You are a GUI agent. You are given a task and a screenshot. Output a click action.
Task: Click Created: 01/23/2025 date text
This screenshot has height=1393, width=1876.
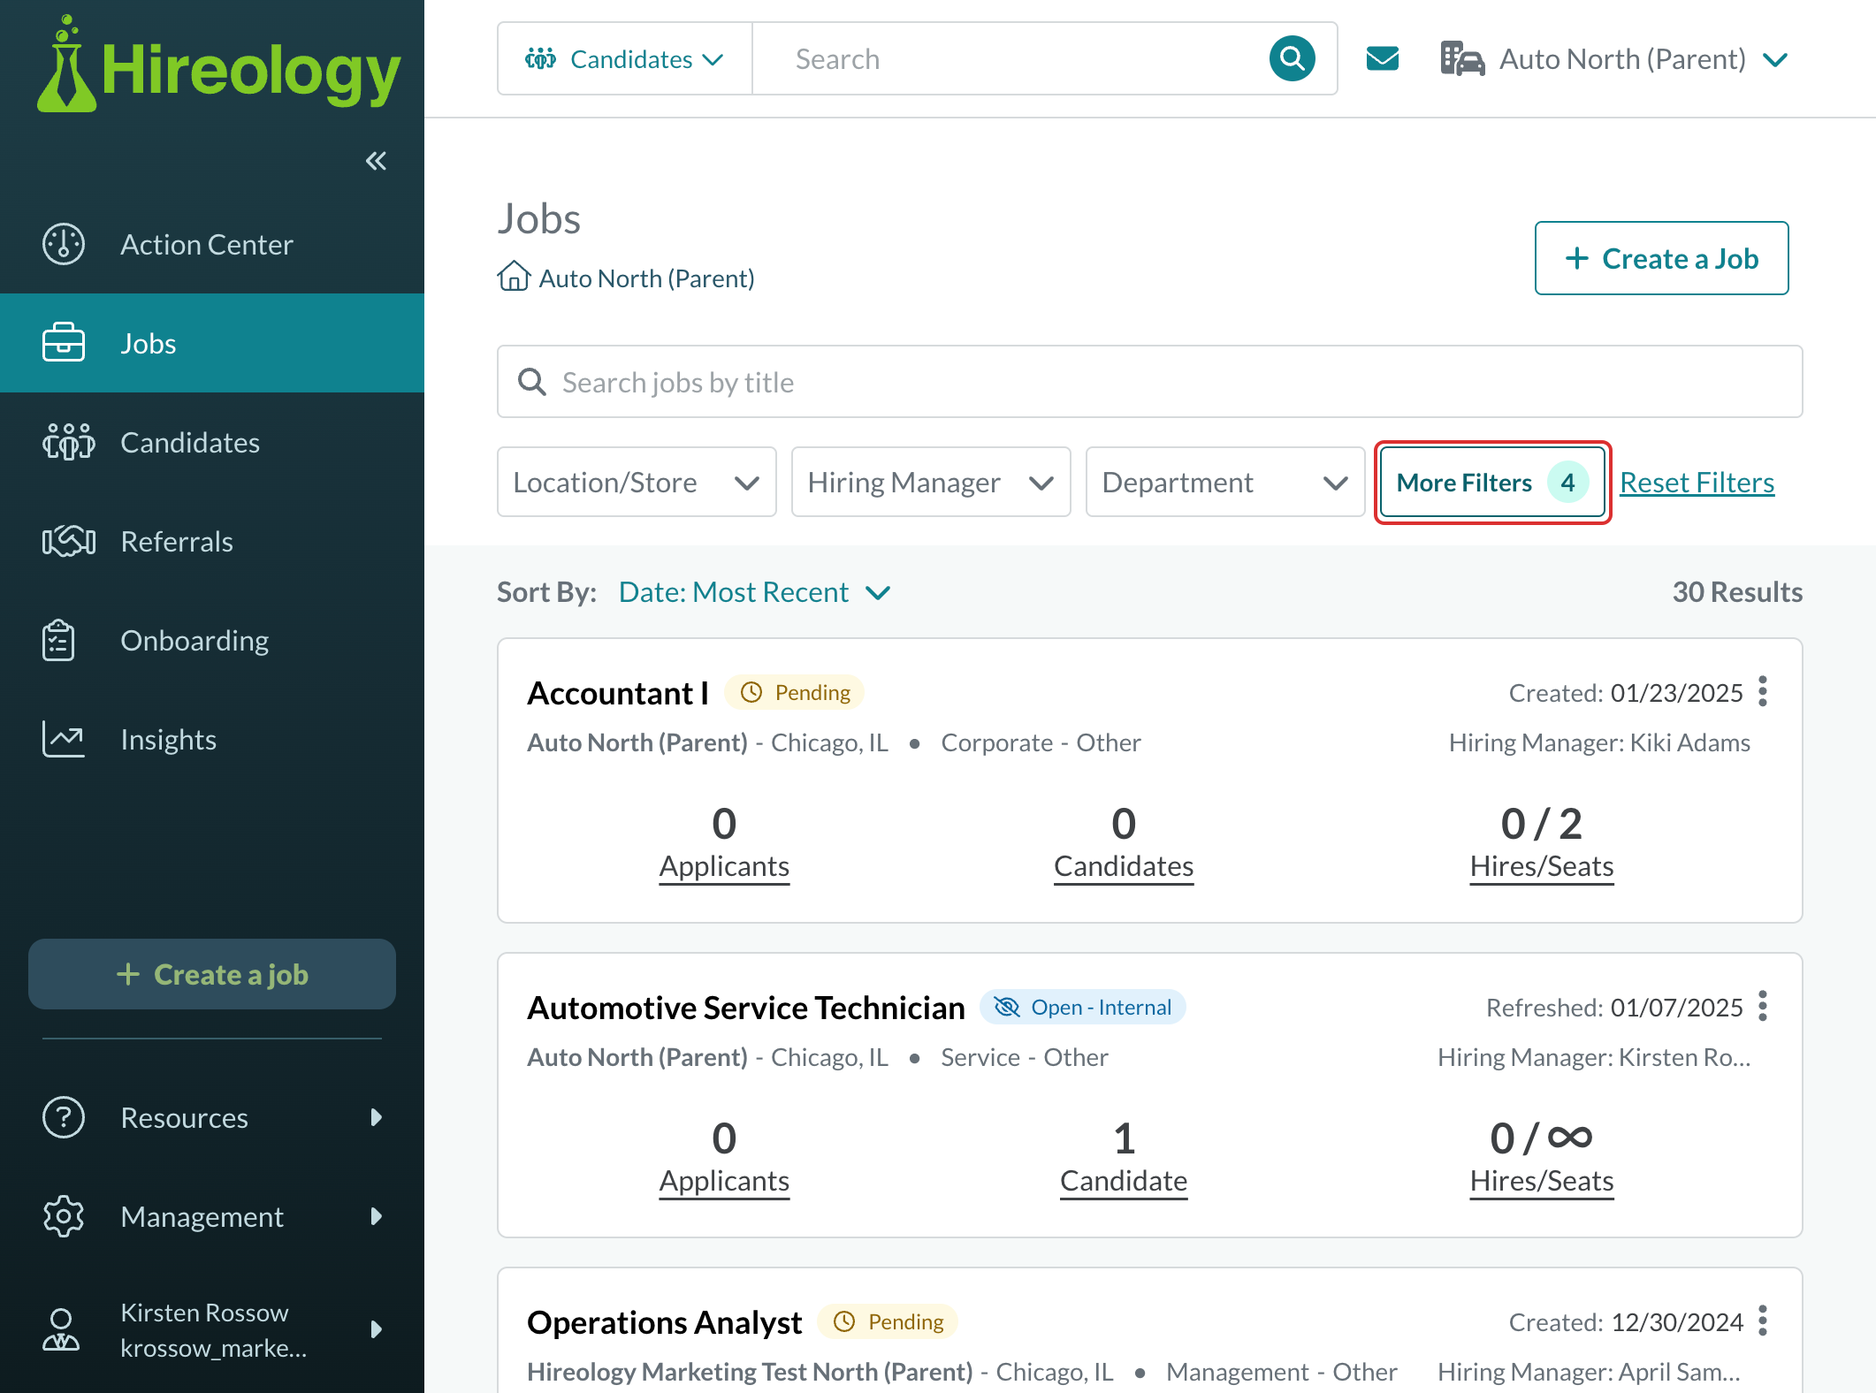pos(1626,693)
